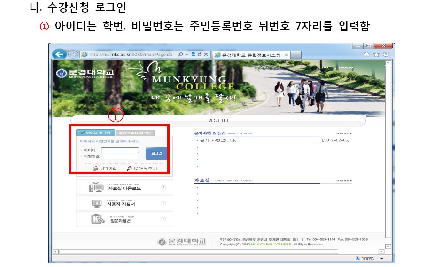Click the 100% zoom level indicator
The width and height of the screenshot is (426, 267).
click(365, 259)
